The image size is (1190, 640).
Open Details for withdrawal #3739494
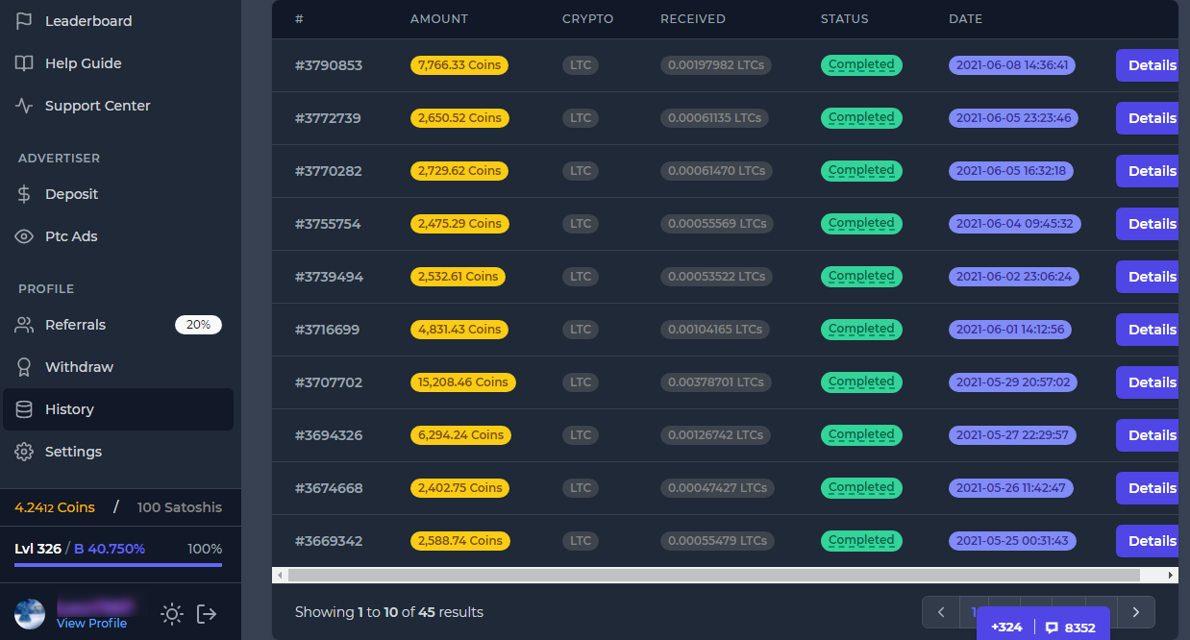1149,277
